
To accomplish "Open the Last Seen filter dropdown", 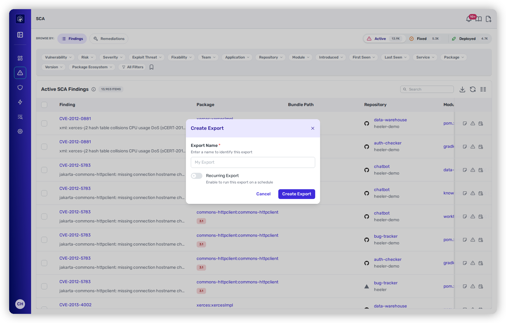I will (395, 57).
